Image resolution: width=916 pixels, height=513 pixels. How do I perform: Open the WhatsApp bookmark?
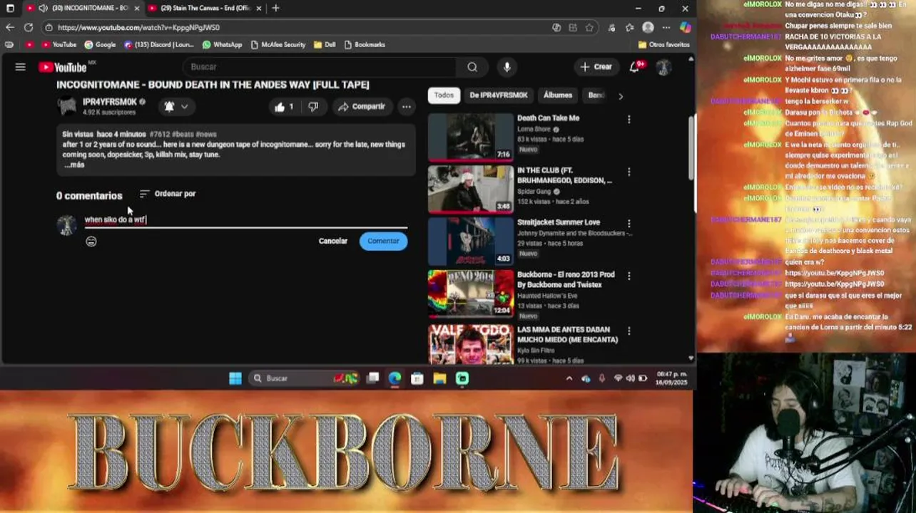point(222,44)
